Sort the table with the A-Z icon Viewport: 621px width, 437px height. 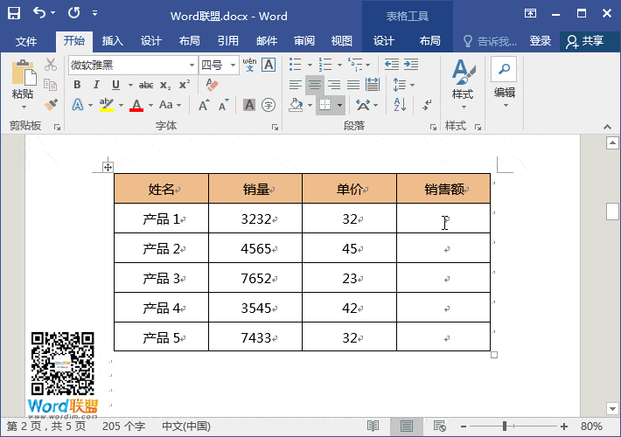click(x=400, y=105)
